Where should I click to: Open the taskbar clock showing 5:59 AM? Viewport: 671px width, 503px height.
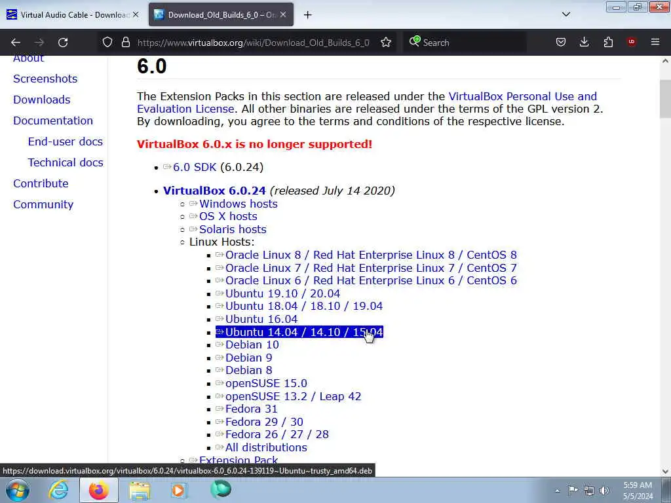tap(638, 491)
